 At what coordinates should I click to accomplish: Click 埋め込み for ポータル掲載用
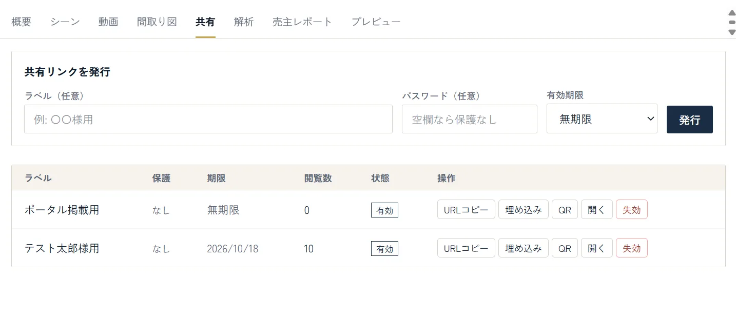[x=524, y=209]
